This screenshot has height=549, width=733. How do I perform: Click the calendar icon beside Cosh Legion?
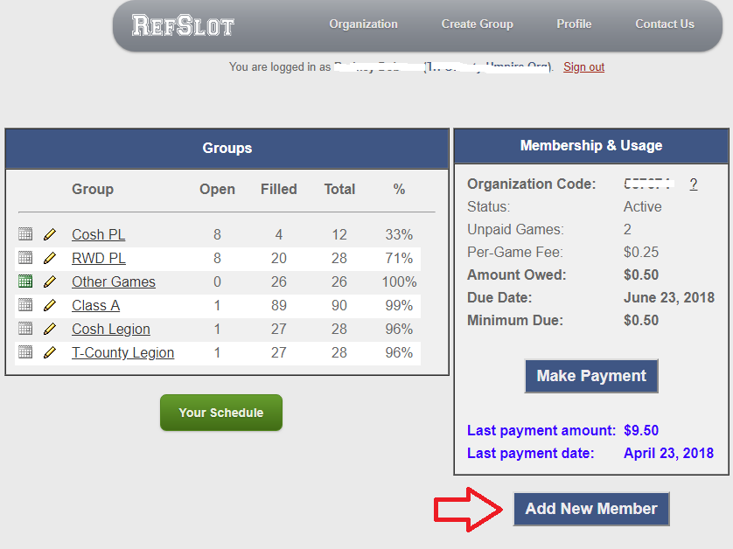pyautogui.click(x=25, y=329)
